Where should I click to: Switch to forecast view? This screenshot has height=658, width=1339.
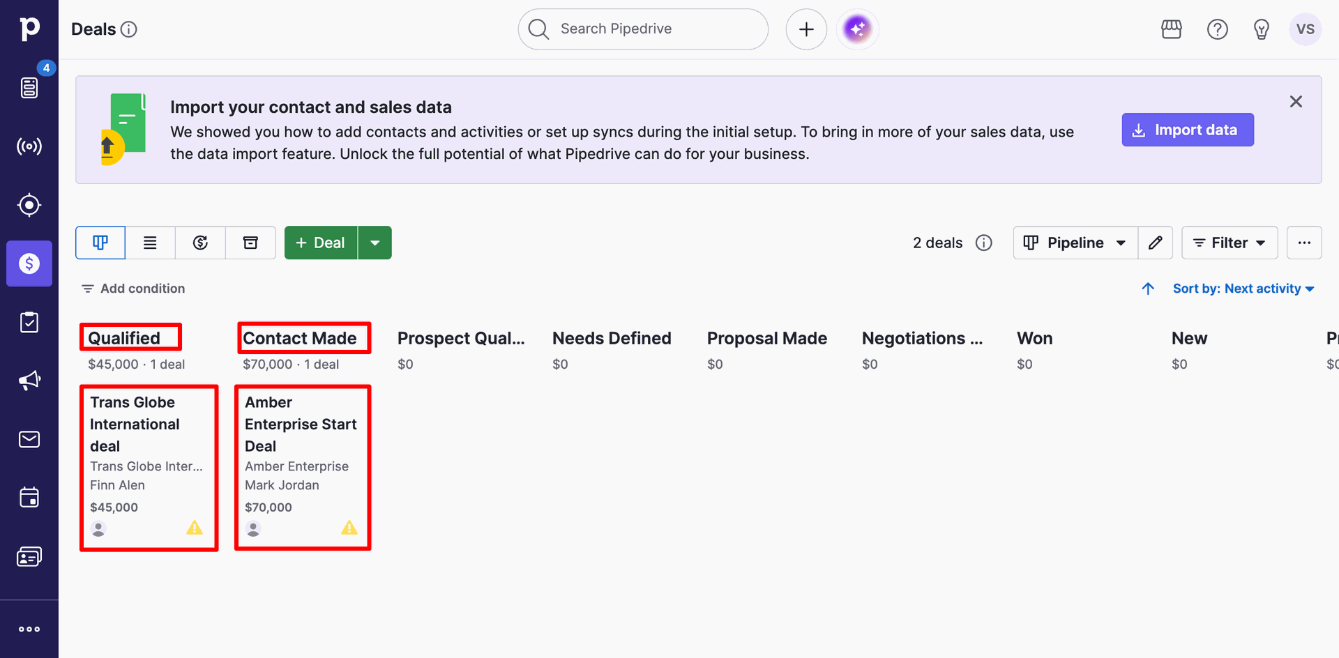200,243
